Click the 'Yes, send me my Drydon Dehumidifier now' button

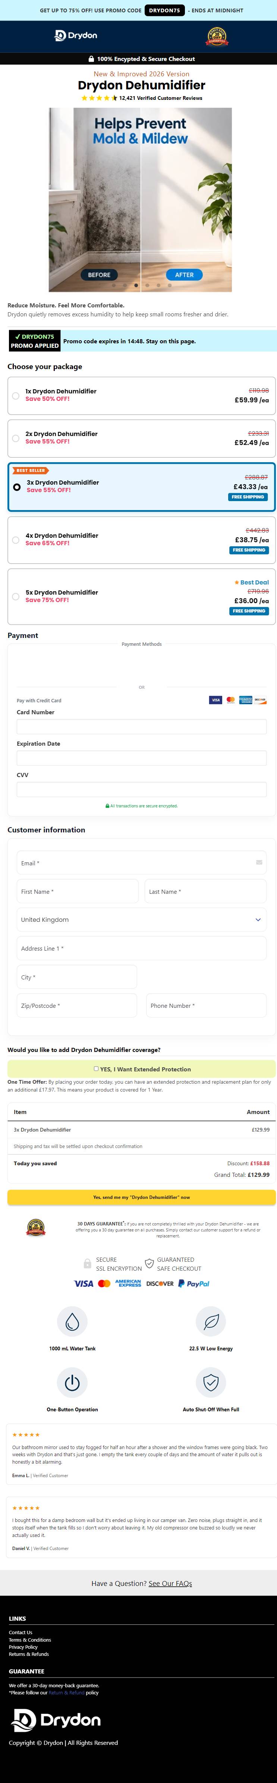coord(142,1197)
